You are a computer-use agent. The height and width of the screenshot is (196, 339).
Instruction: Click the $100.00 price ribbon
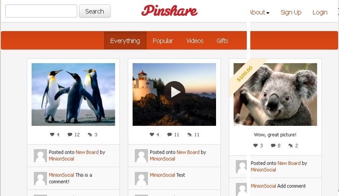coord(245,74)
